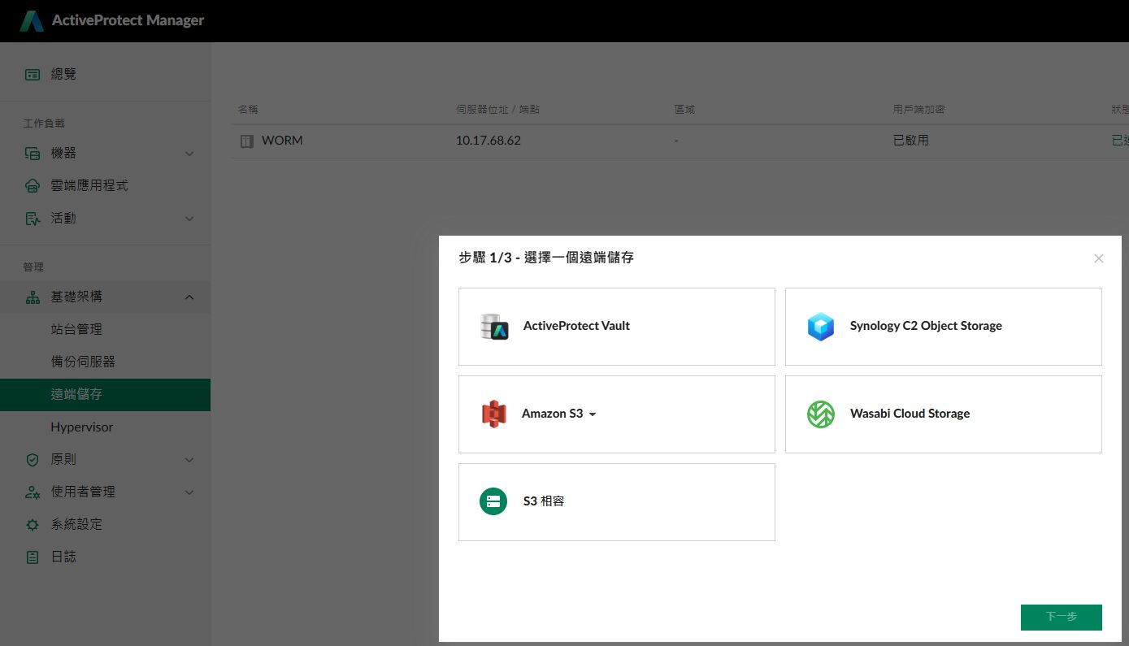Image resolution: width=1129 pixels, height=646 pixels.
Task: Select the ActiveProtect Vault storage icon
Action: [494, 327]
